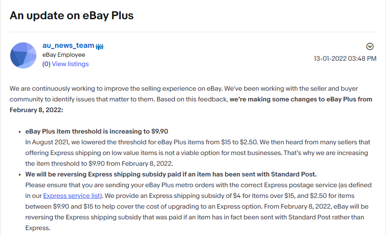Open the au_news_team username link
386x235 pixels.
68,46
